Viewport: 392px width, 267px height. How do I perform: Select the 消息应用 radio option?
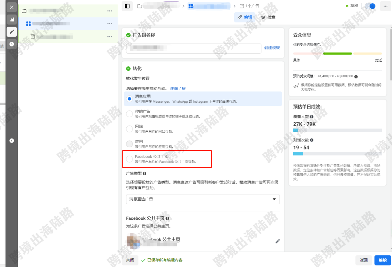(130, 99)
